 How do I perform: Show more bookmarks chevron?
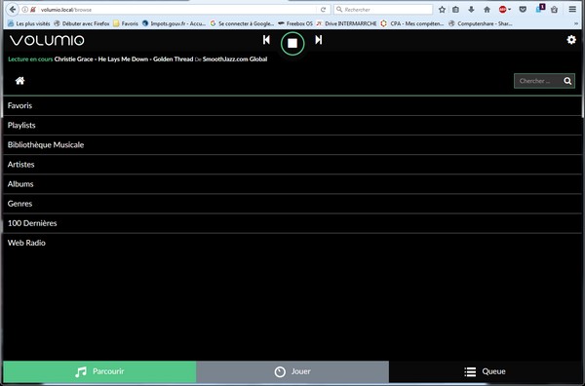(576, 23)
